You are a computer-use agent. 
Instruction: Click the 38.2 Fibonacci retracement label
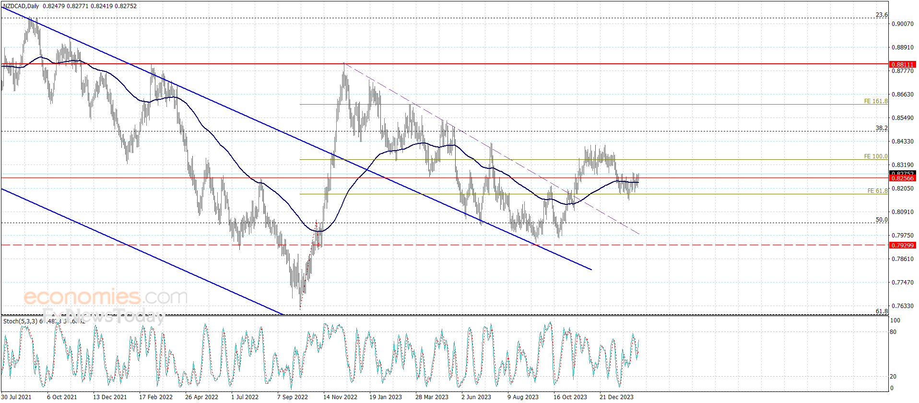tap(882, 128)
